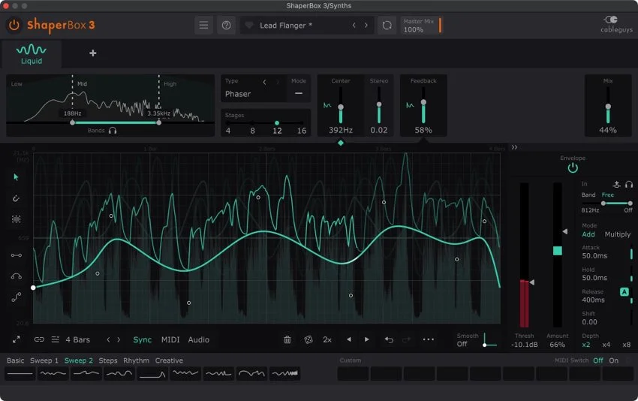Toggle the Envelope power button
Screen dimensions: 638x401
pyautogui.click(x=573, y=167)
